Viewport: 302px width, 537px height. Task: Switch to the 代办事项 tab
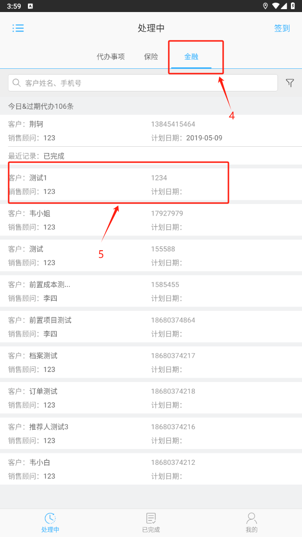tap(111, 56)
